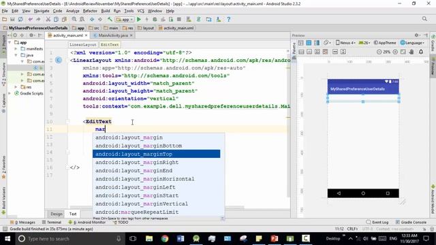Open the API 26 version dropdown

(x=364, y=43)
